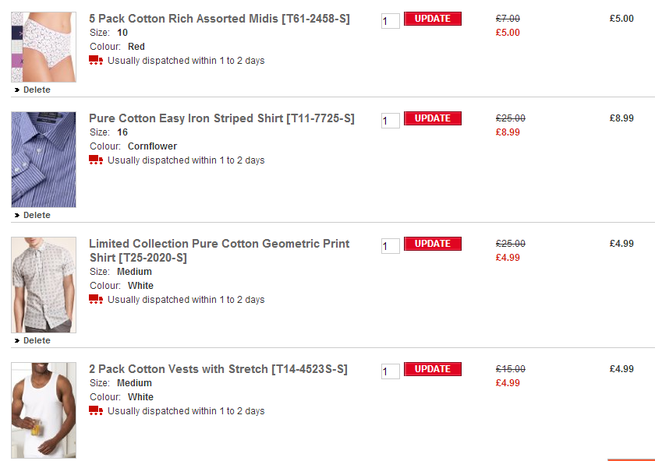The height and width of the screenshot is (461, 655).
Task: Open the Assorted Midis product thumbnail
Action: (44, 47)
